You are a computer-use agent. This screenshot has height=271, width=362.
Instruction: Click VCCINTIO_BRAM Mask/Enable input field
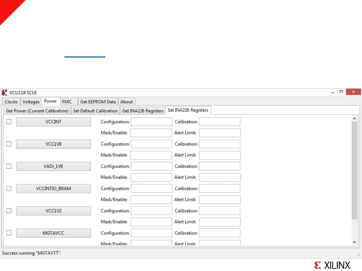[151, 200]
